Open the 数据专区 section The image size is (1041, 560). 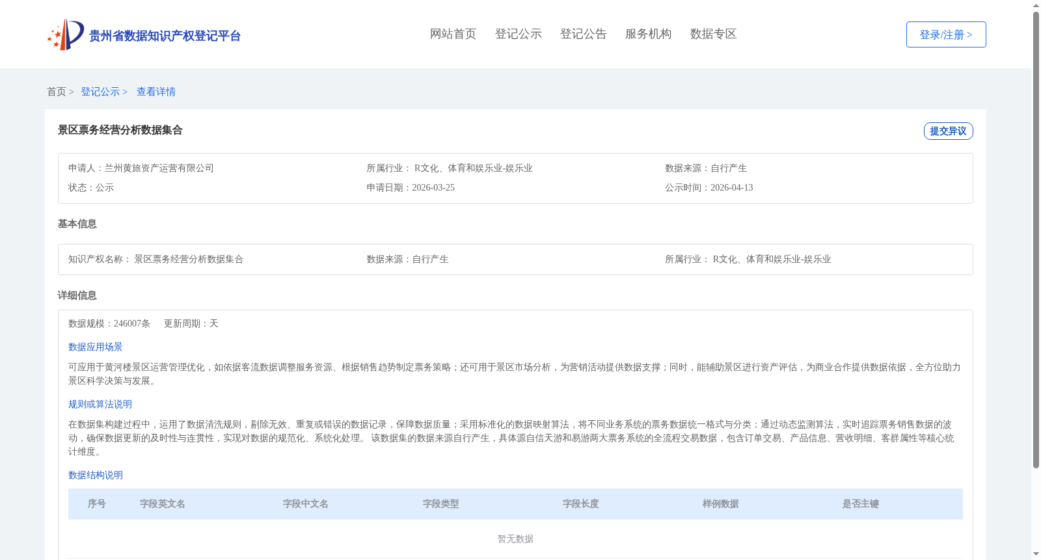click(713, 34)
